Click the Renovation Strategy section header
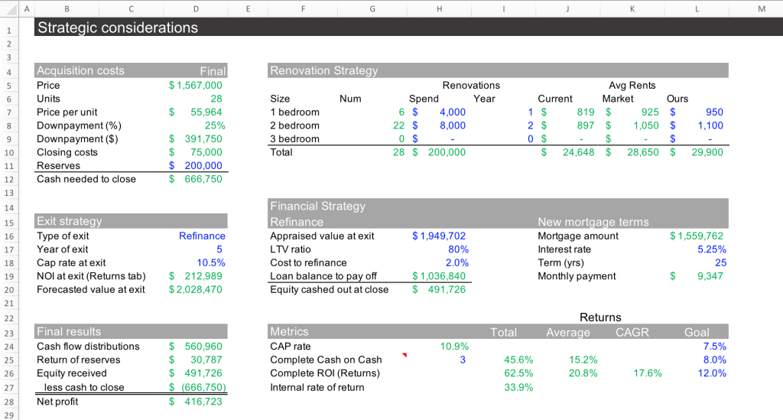This screenshot has height=420, width=783. (324, 70)
